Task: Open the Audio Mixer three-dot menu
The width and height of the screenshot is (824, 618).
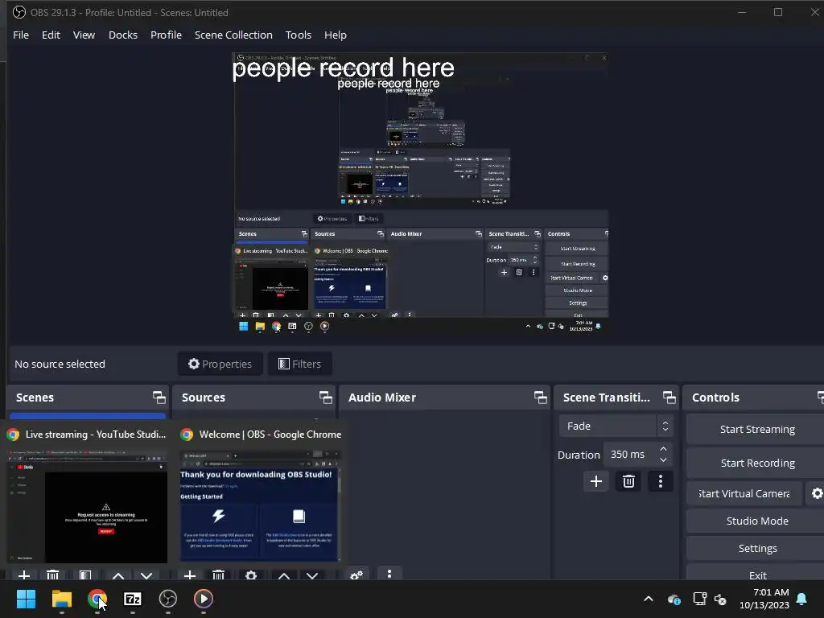Action: (389, 573)
